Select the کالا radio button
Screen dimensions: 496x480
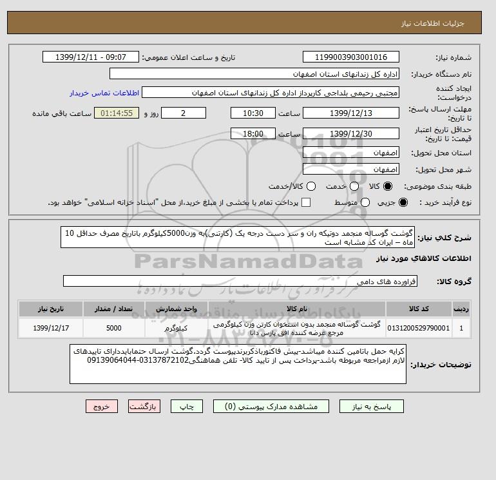tap(388, 186)
